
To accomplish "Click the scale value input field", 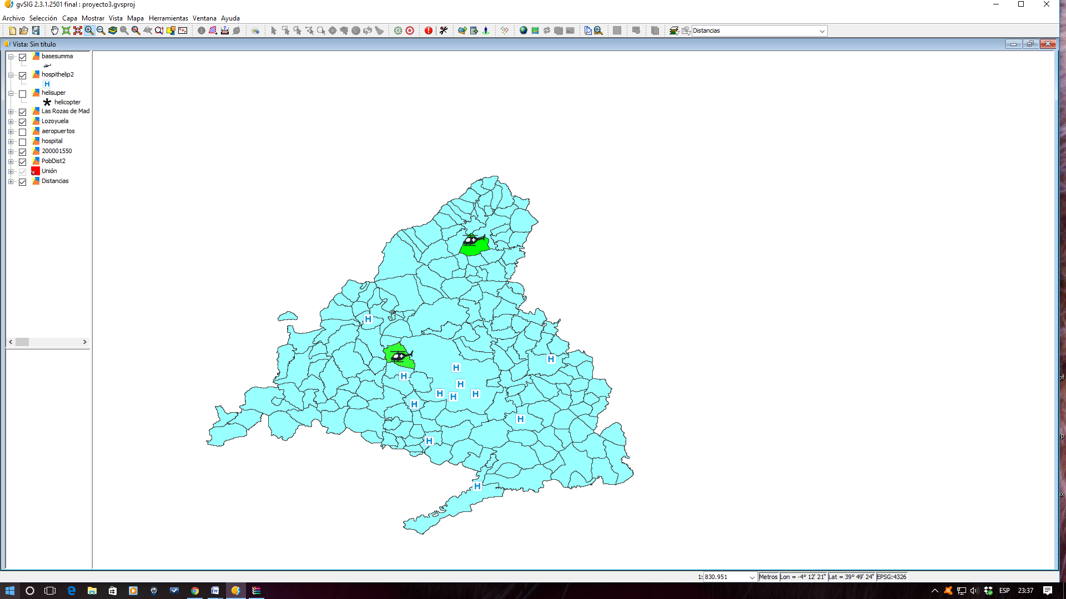I will tap(725, 577).
